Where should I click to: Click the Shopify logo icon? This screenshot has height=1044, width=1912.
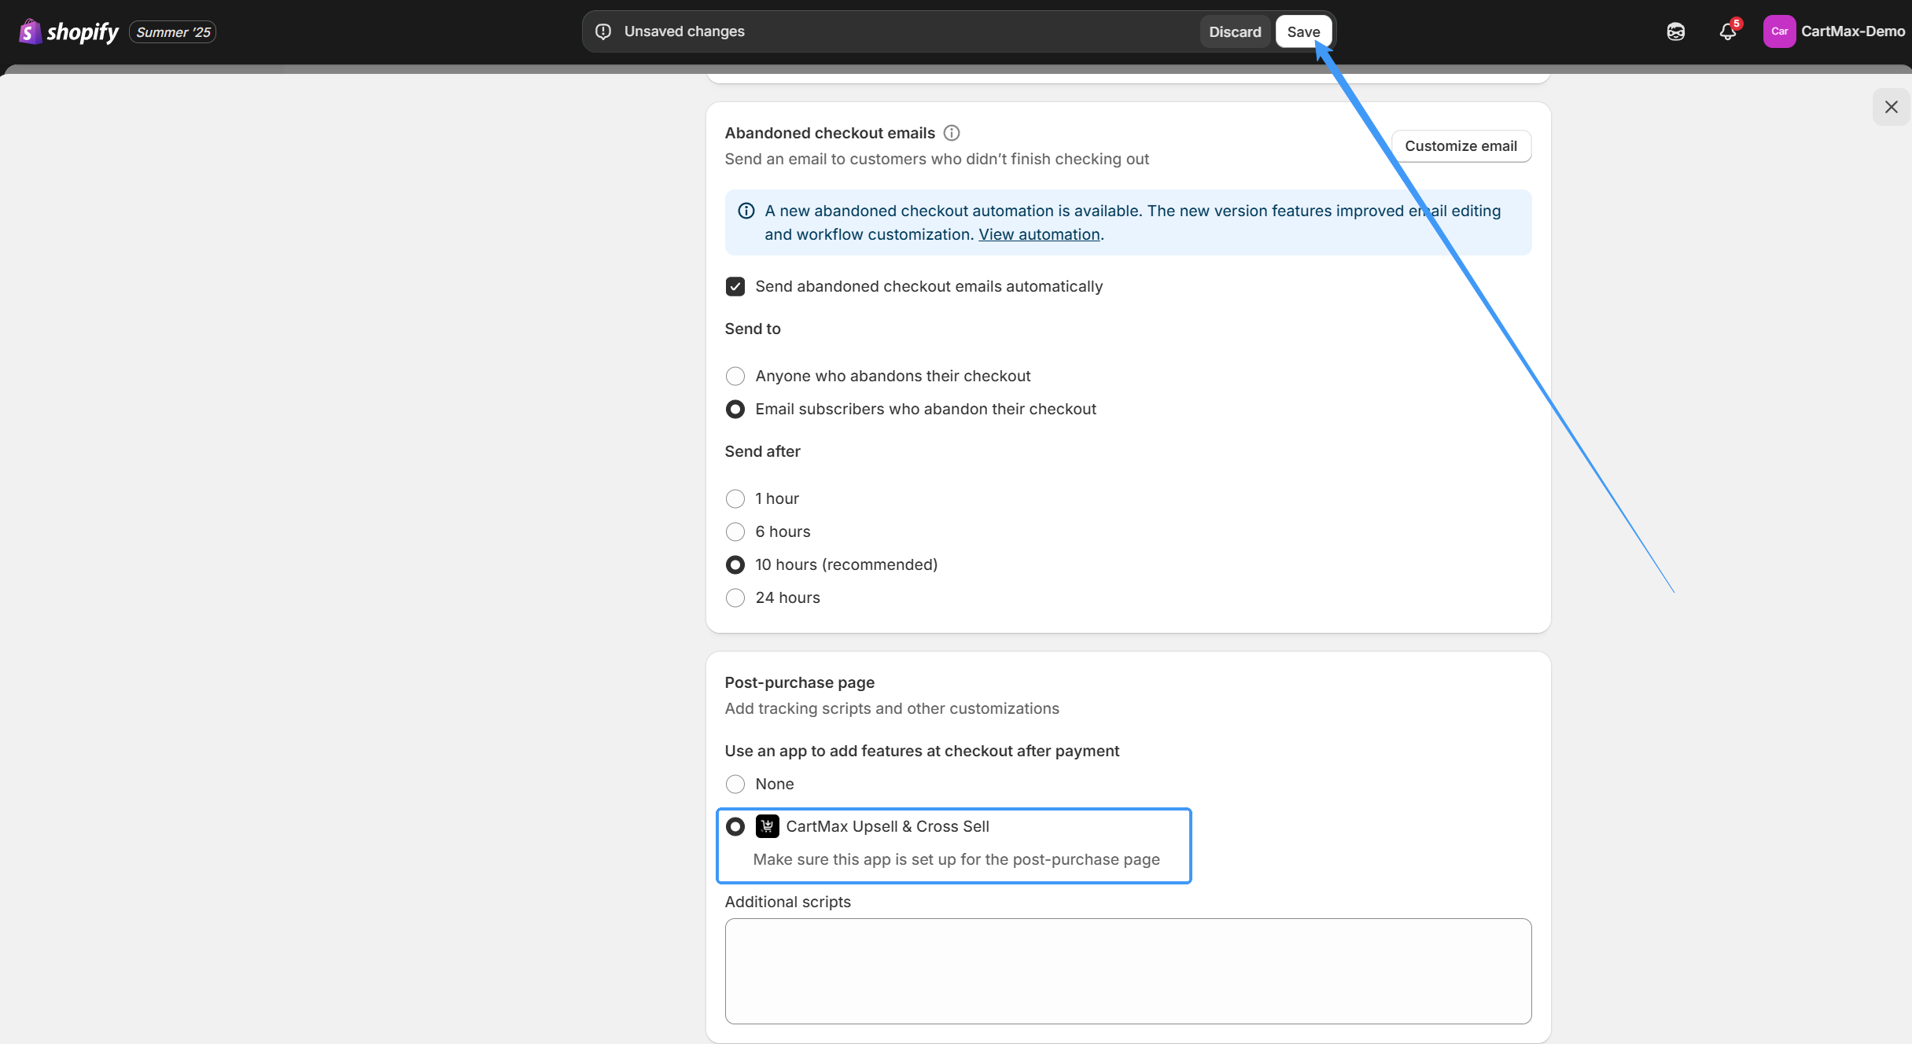(x=30, y=31)
